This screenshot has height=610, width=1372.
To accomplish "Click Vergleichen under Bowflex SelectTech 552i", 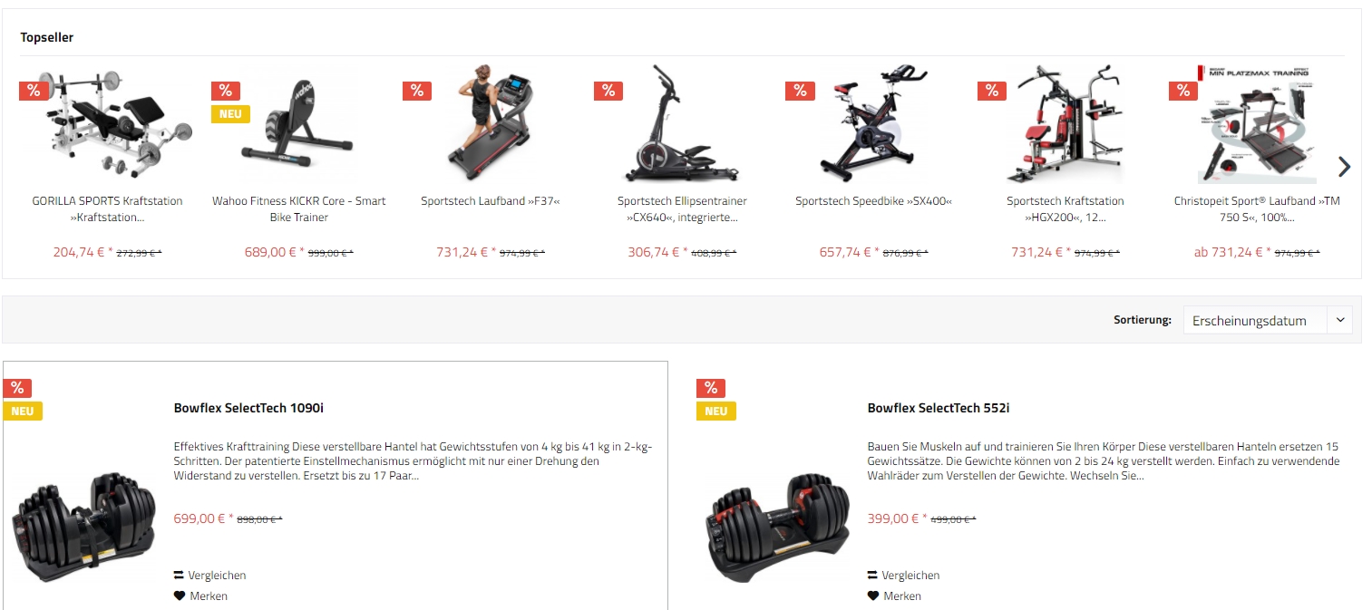I will coord(910,575).
